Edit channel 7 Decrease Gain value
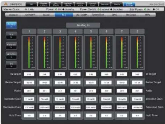Screen dimensions: 165x124 pos(122,107)
